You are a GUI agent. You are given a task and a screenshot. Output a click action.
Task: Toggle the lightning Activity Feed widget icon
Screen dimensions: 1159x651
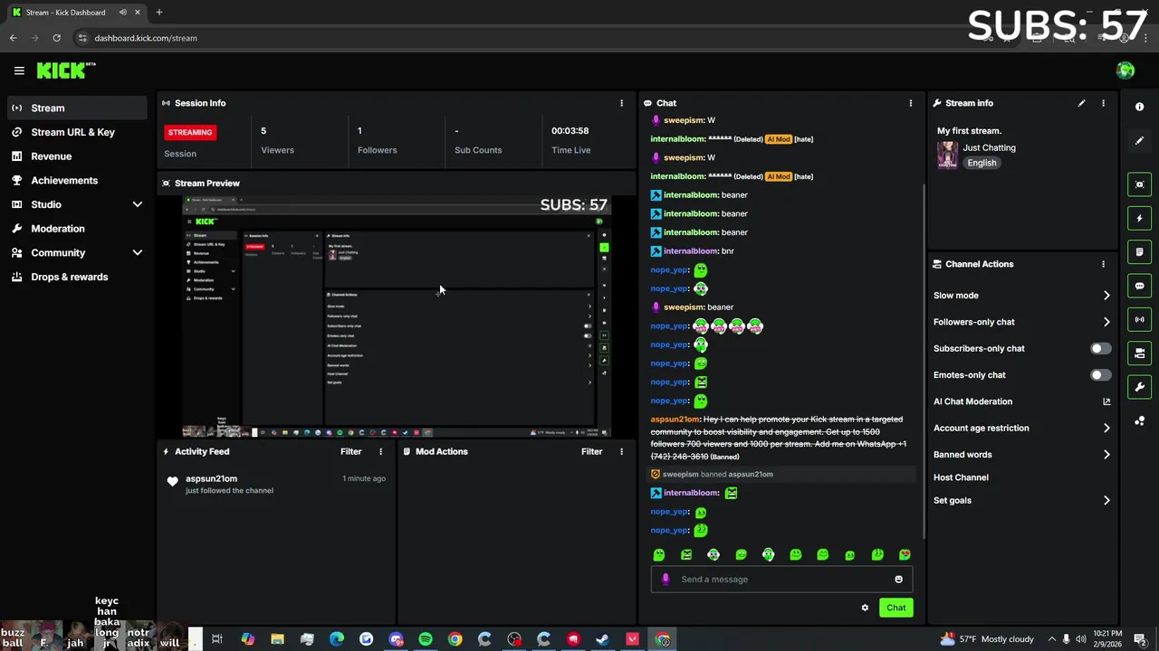pyautogui.click(x=1139, y=218)
